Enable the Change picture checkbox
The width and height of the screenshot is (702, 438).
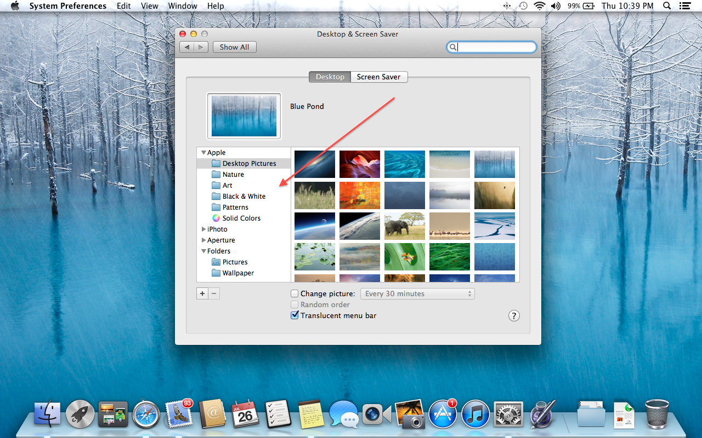(x=295, y=294)
